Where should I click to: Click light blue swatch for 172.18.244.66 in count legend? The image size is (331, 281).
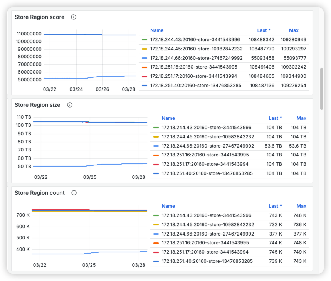[x=156, y=234]
